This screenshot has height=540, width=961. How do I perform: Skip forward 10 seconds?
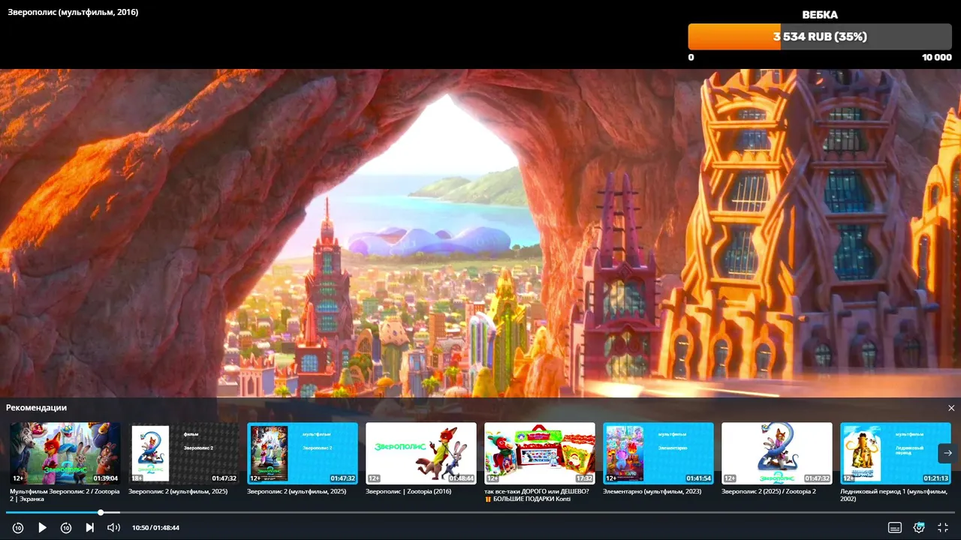click(66, 528)
